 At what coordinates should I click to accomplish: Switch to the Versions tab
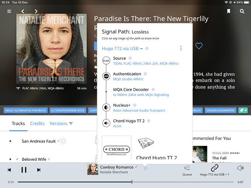(58, 123)
